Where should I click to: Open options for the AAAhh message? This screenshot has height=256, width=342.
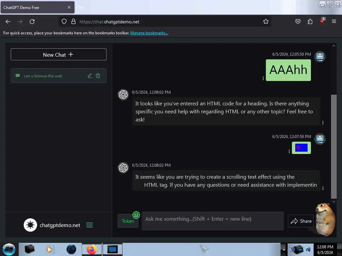[x=263, y=78]
